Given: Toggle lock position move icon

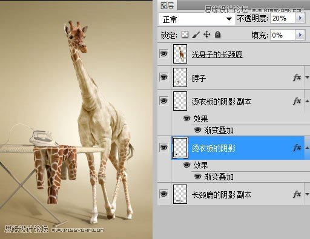Looking at the screenshot, I should 206,34.
